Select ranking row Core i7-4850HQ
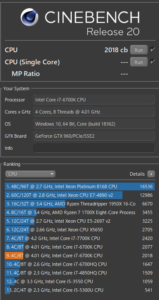Viewport: 159px width, 300px height. click(80, 273)
